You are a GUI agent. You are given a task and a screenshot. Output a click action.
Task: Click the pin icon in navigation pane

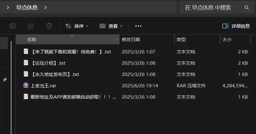5,80
